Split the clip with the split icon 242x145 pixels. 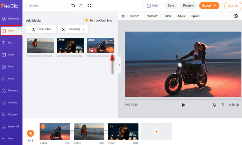pyautogui.click(x=222, y=105)
